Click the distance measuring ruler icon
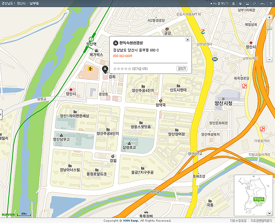The height and width of the screenshot is (223, 275). coord(247,4)
